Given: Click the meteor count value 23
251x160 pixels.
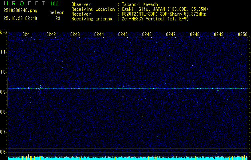Looking at the screenshot, I should point(58,18).
